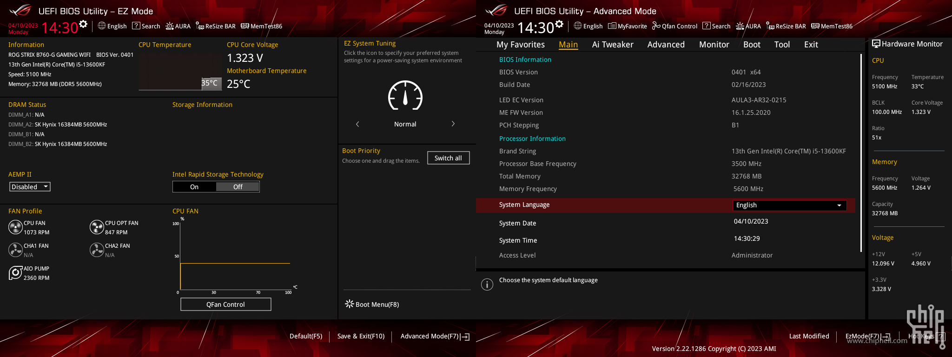
Task: Select the CHA2 FAN icon
Action: pyautogui.click(x=97, y=250)
